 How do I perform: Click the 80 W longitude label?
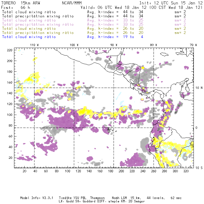pyautogui.click(x=153, y=45)
